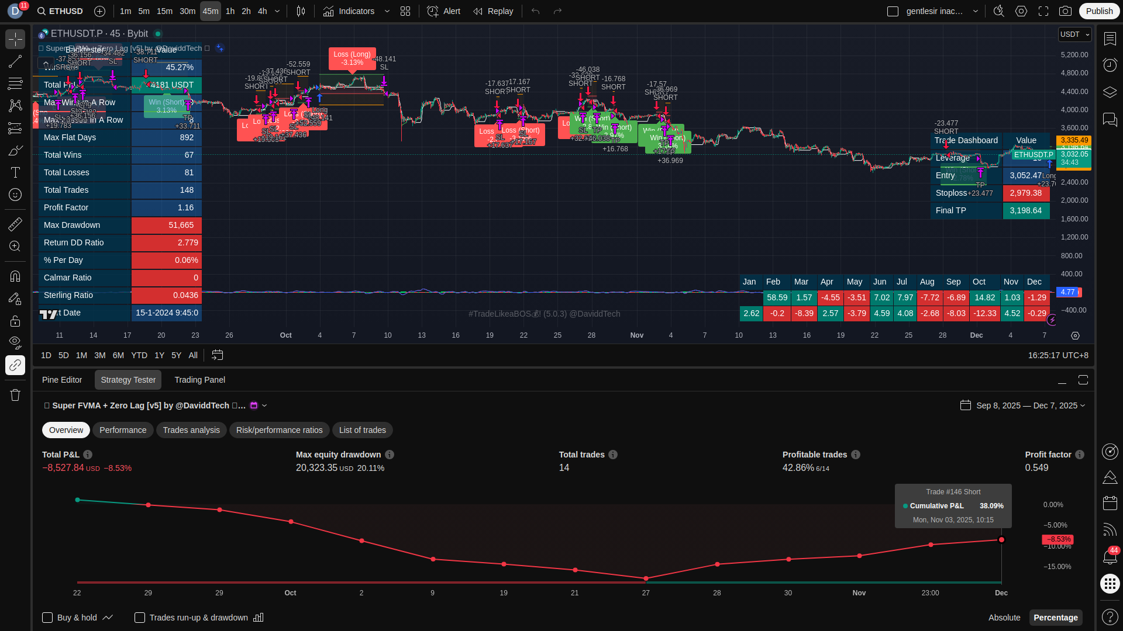
Task: Take a chart snapshot with camera icon
Action: pos(1065,11)
